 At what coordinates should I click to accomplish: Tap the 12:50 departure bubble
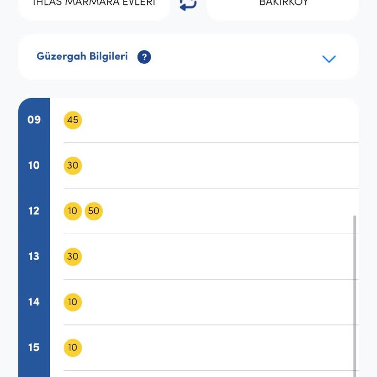93,211
